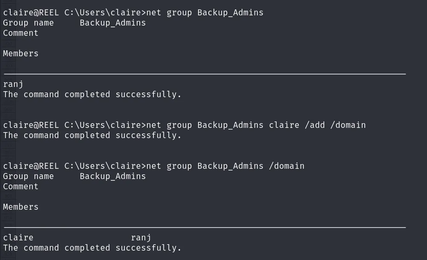The width and height of the screenshot is (427, 260).
Task: Click the success message below the lone ranj entry
Action: pyautogui.click(x=92, y=95)
